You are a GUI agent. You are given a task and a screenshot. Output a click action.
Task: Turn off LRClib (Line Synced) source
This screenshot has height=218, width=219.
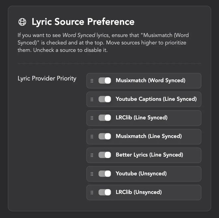click(105, 118)
